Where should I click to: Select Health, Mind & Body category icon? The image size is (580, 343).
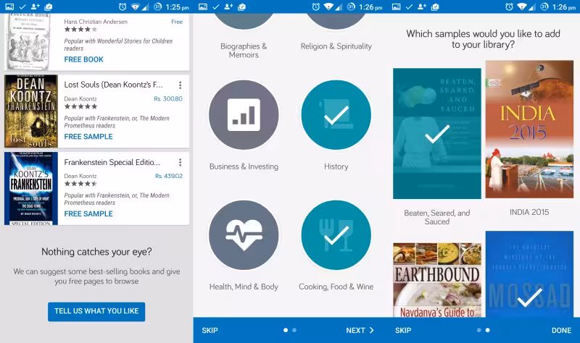coord(244,235)
